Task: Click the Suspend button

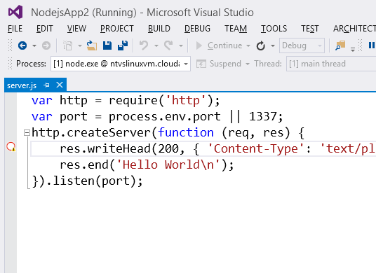Action: click(219, 64)
